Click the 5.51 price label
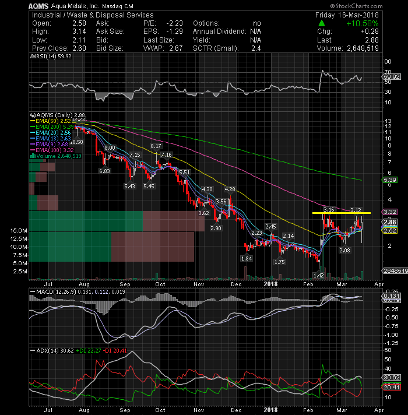 pyautogui.click(x=184, y=173)
